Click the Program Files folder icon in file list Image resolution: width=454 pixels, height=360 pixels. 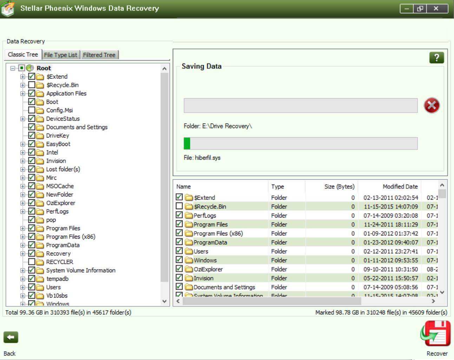click(189, 225)
